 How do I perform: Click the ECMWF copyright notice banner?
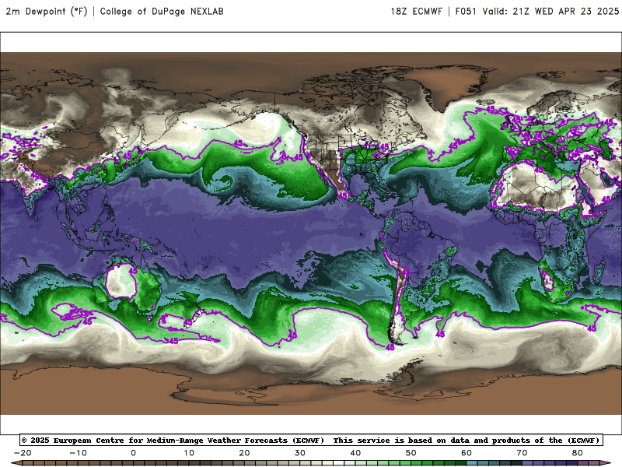click(311, 440)
